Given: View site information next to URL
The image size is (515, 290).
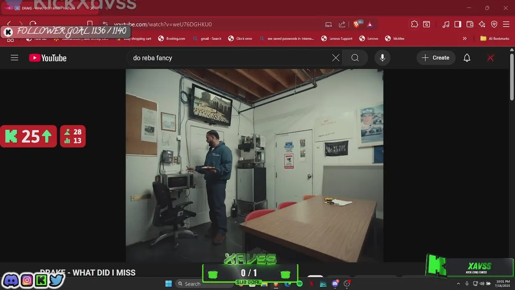Looking at the screenshot, I should [105, 24].
